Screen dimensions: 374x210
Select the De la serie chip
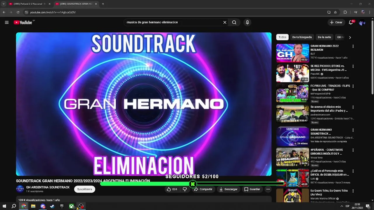324,37
